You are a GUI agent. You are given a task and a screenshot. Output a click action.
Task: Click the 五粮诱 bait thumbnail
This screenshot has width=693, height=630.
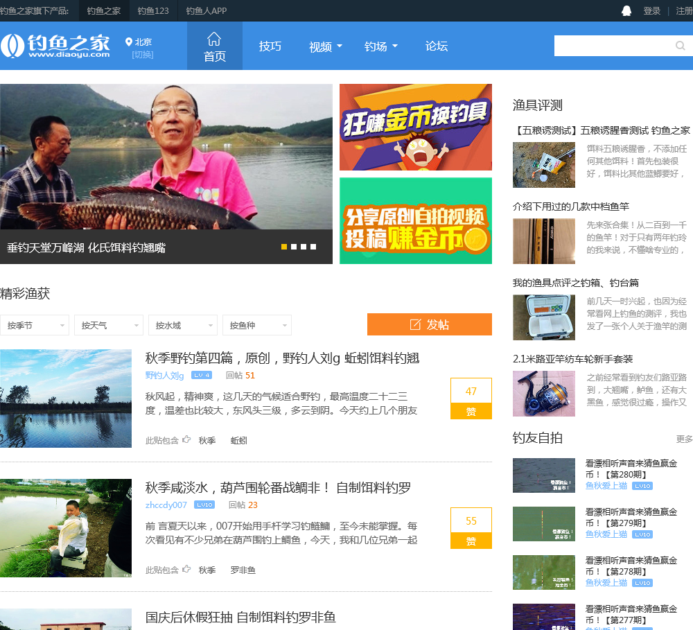pyautogui.click(x=544, y=165)
